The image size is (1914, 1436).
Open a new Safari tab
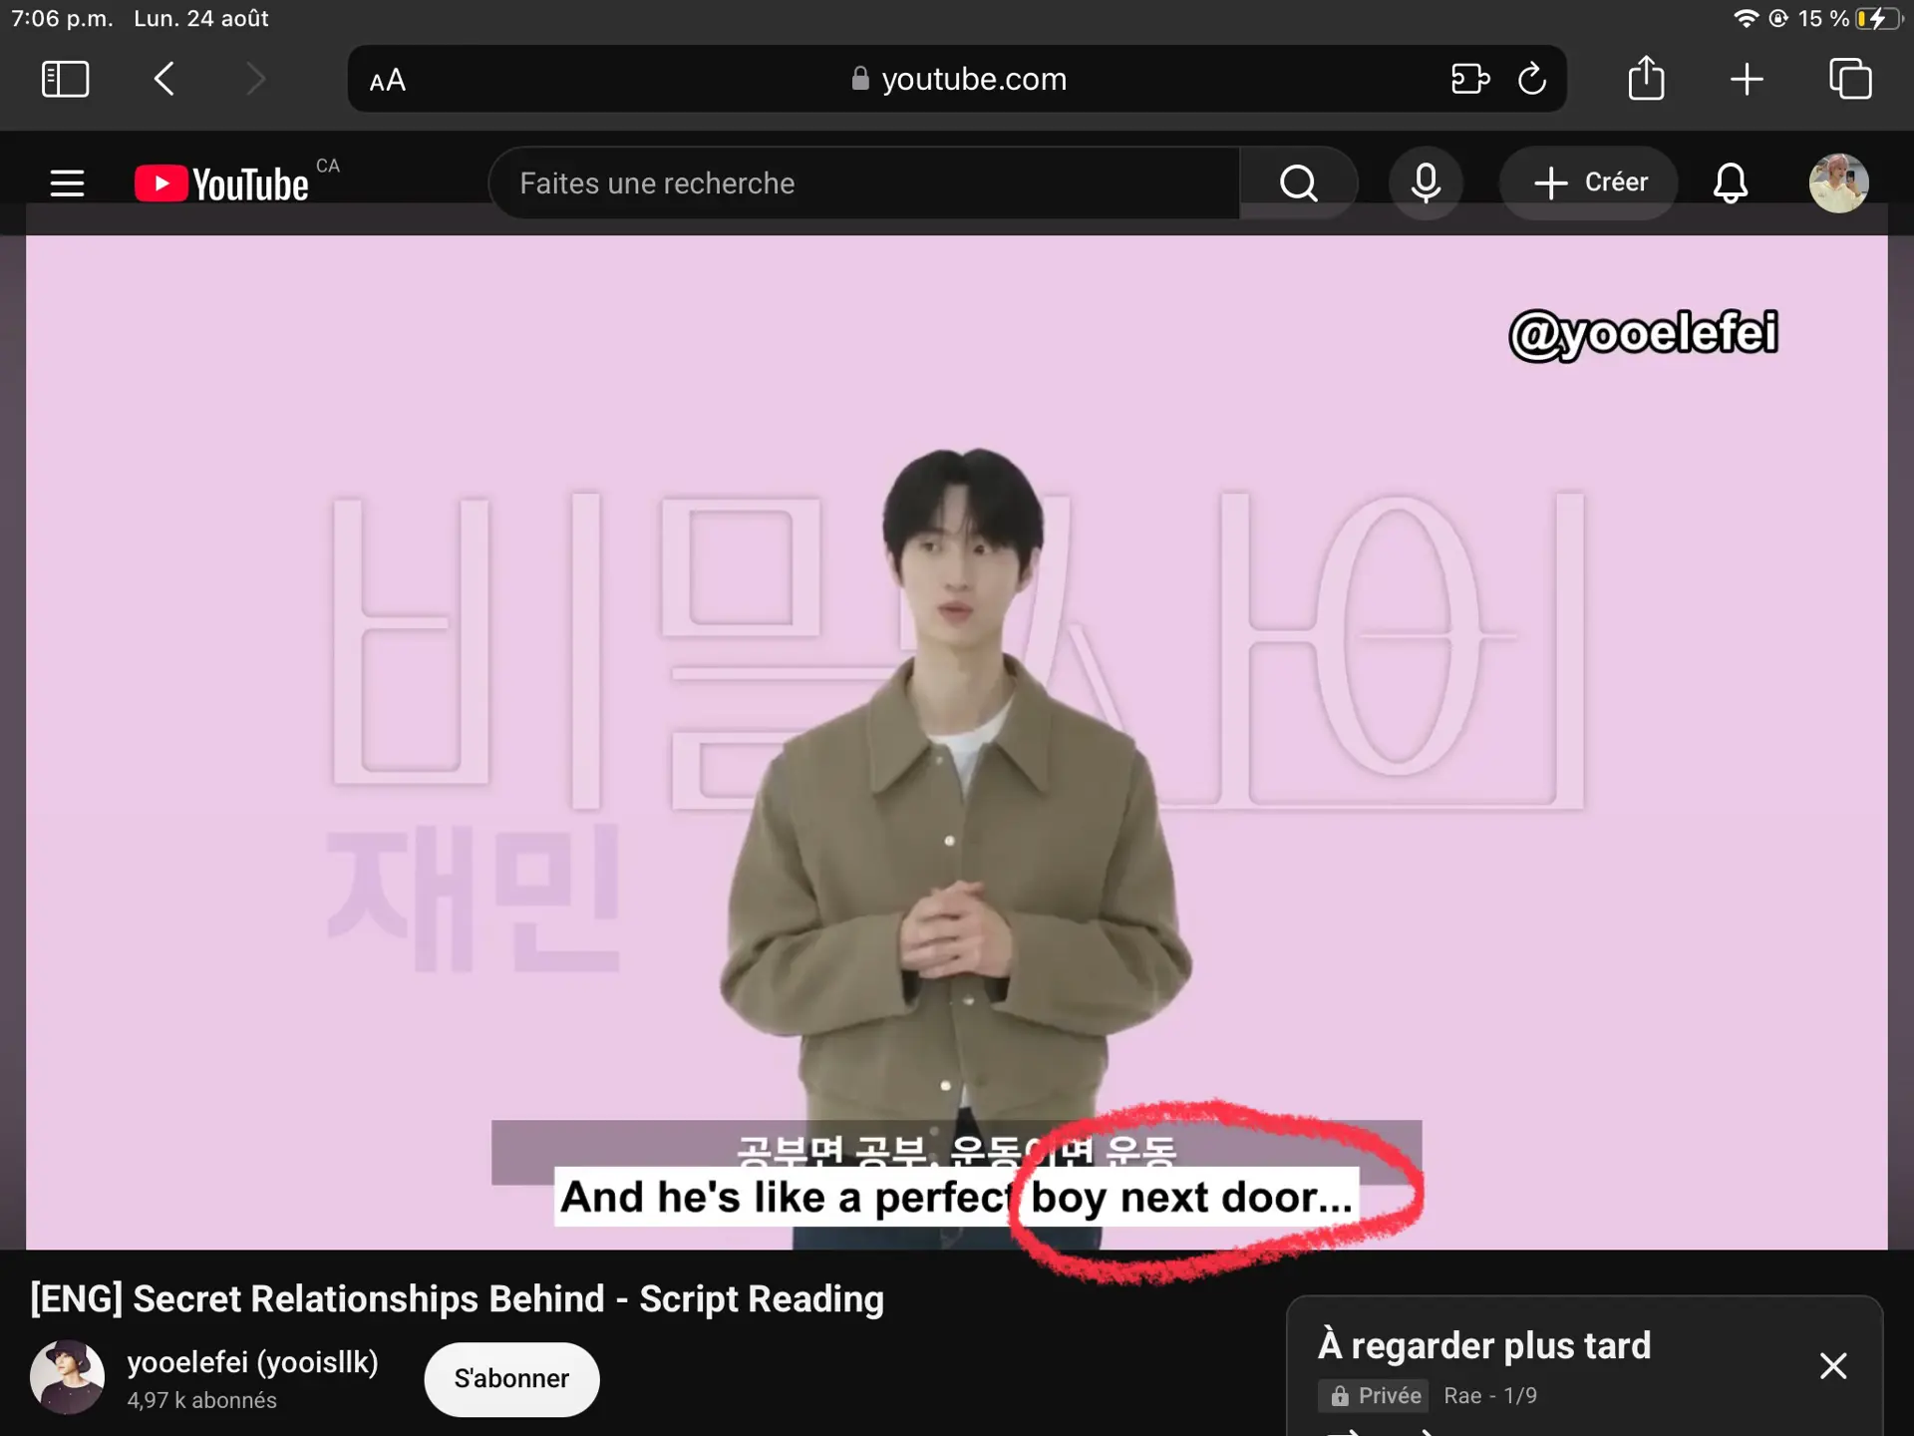1747,79
